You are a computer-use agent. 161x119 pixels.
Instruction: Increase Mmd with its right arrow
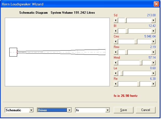[153, 63]
